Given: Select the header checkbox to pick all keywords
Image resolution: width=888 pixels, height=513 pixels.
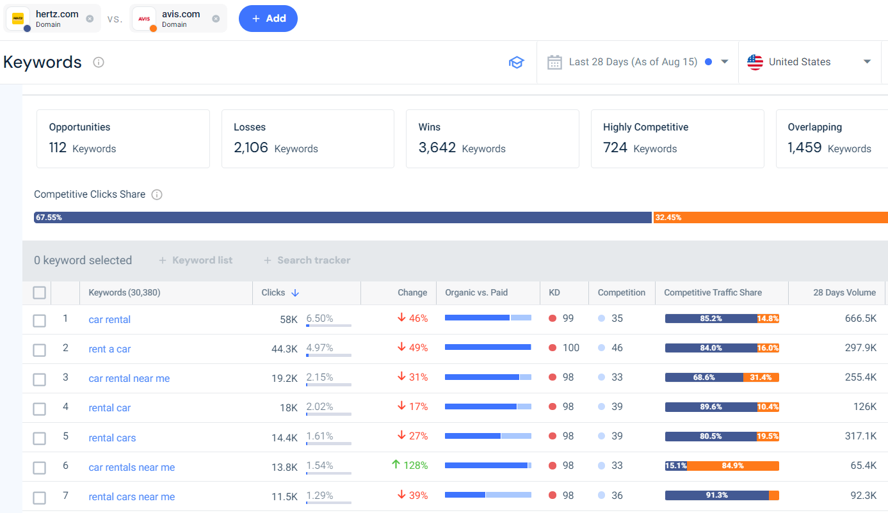Looking at the screenshot, I should [39, 292].
